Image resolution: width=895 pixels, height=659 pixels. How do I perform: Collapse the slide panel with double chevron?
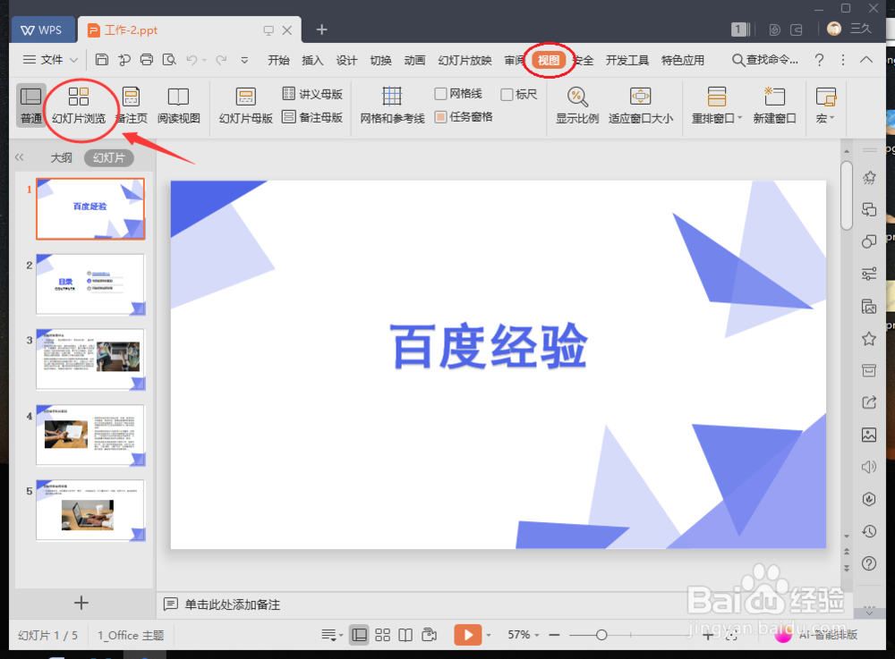coord(20,157)
